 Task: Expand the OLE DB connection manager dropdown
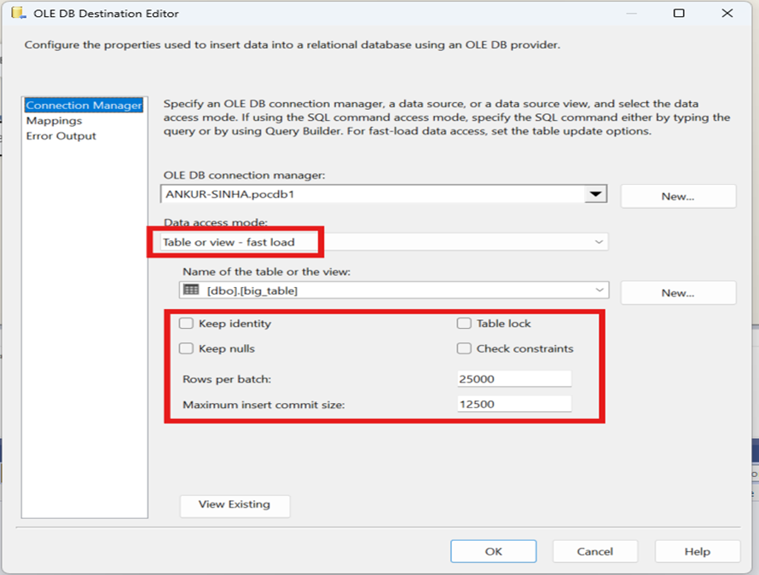[594, 194]
